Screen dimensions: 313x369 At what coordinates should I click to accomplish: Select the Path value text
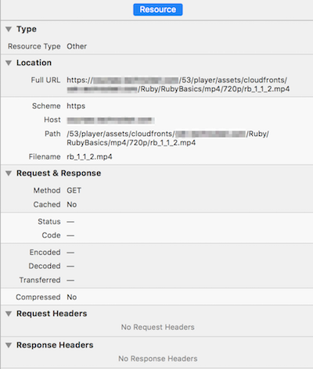pos(167,138)
